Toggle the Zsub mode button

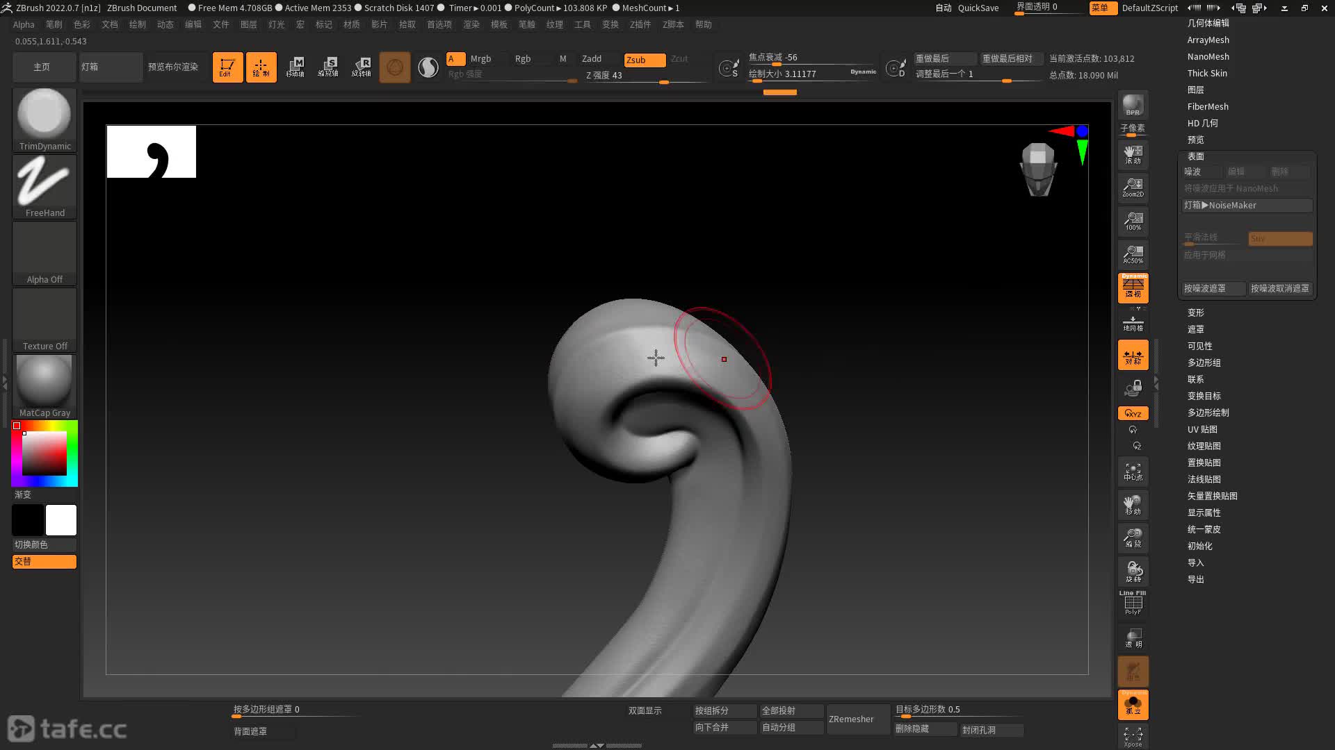pyautogui.click(x=644, y=60)
